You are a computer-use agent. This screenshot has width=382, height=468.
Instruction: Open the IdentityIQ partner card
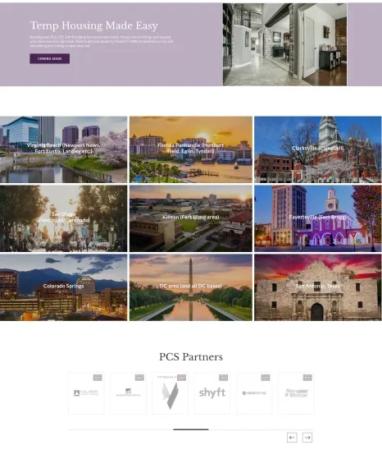click(x=254, y=393)
